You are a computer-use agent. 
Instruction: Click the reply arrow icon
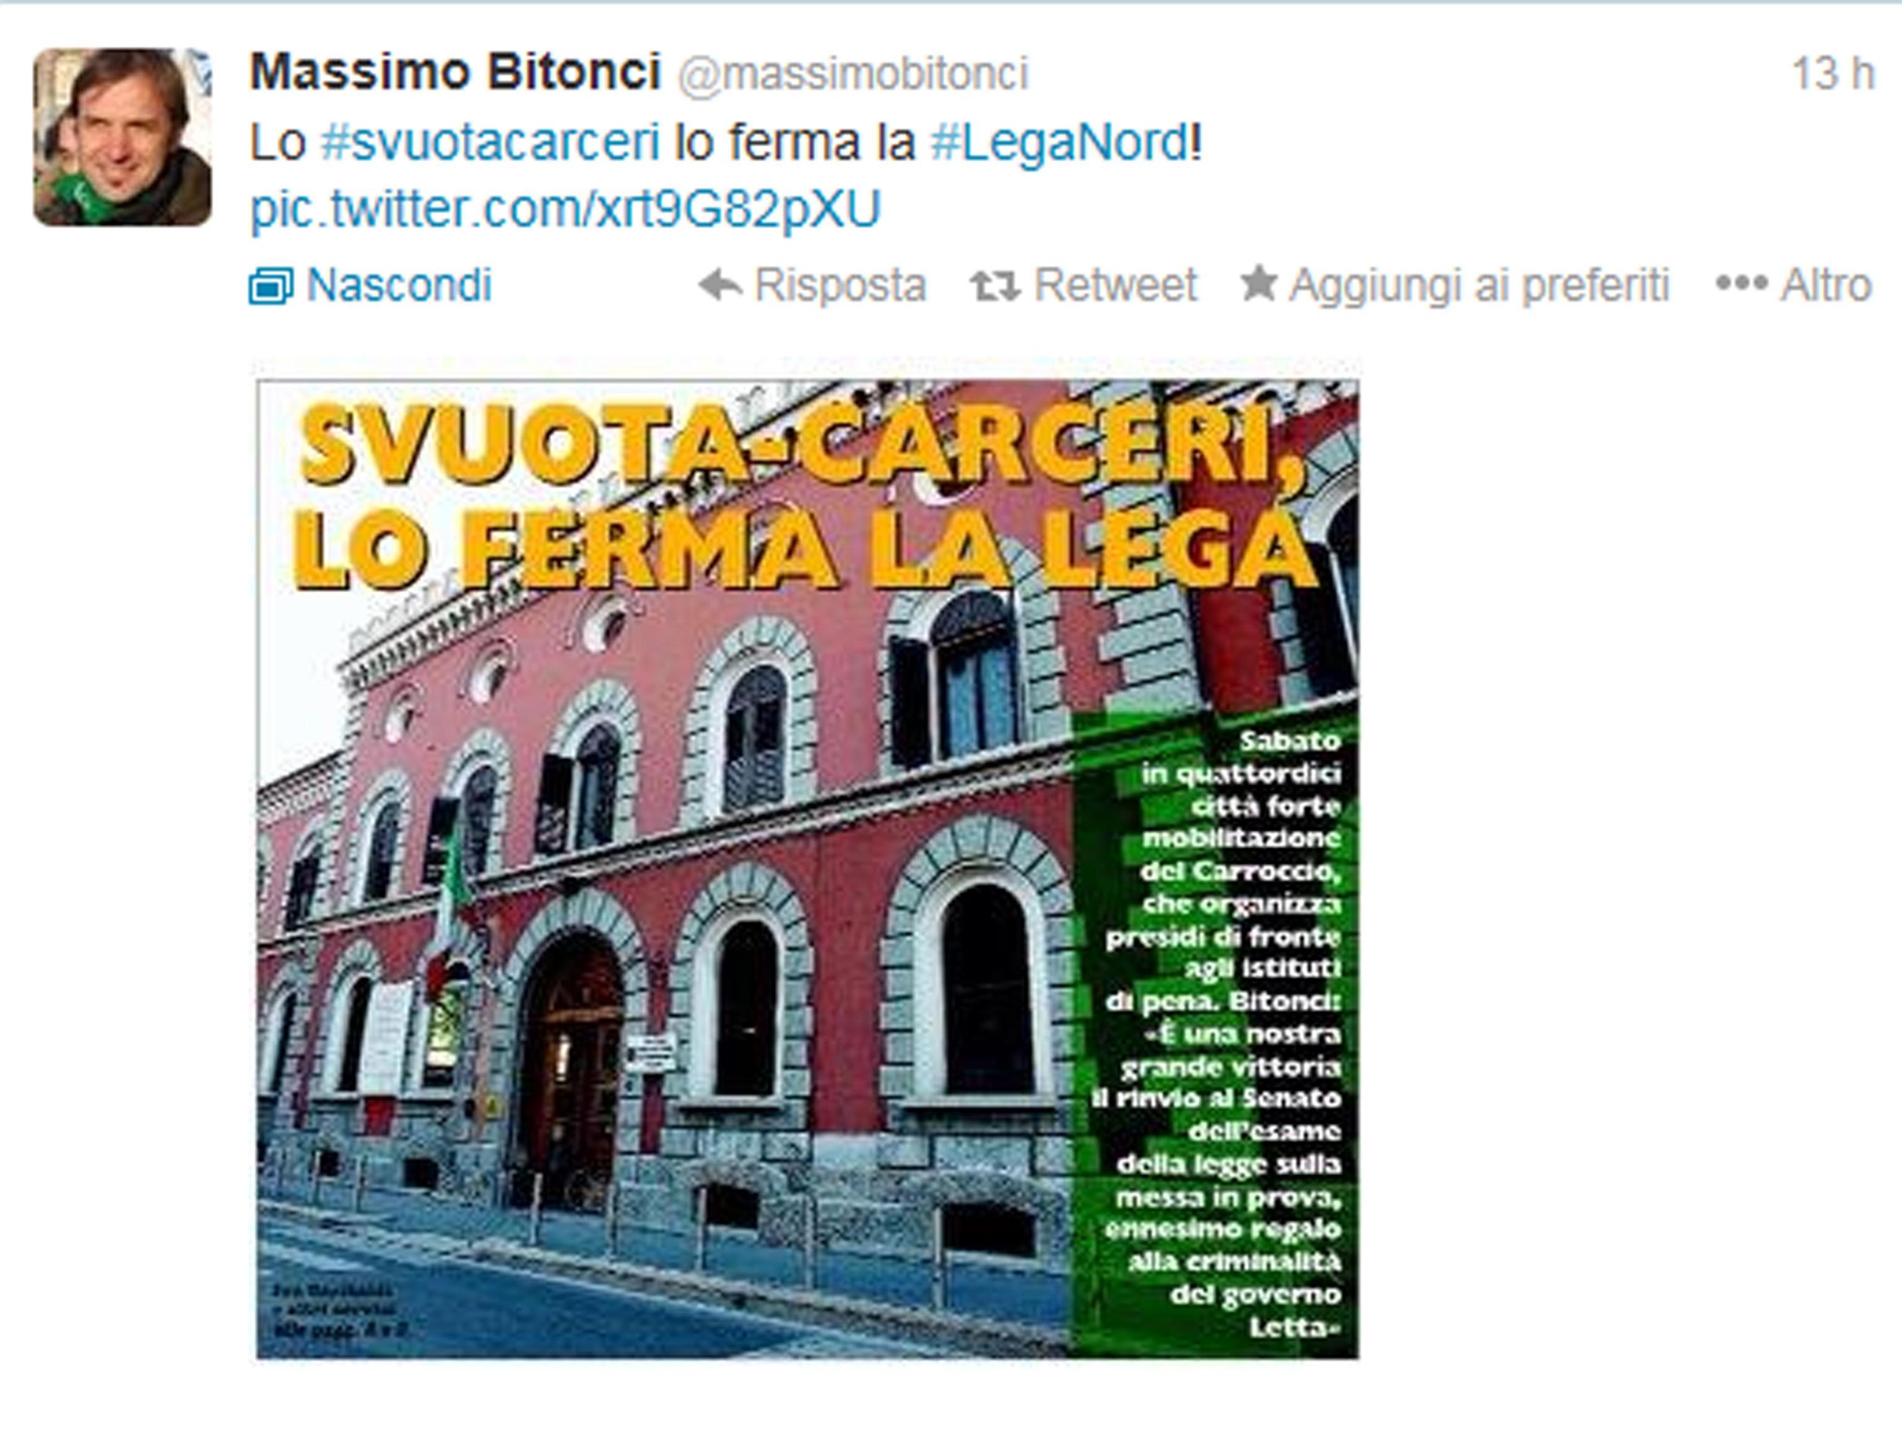pos(721,285)
